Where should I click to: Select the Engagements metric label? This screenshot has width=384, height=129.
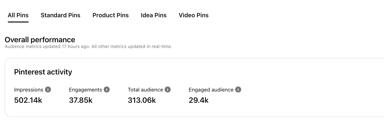86,90
